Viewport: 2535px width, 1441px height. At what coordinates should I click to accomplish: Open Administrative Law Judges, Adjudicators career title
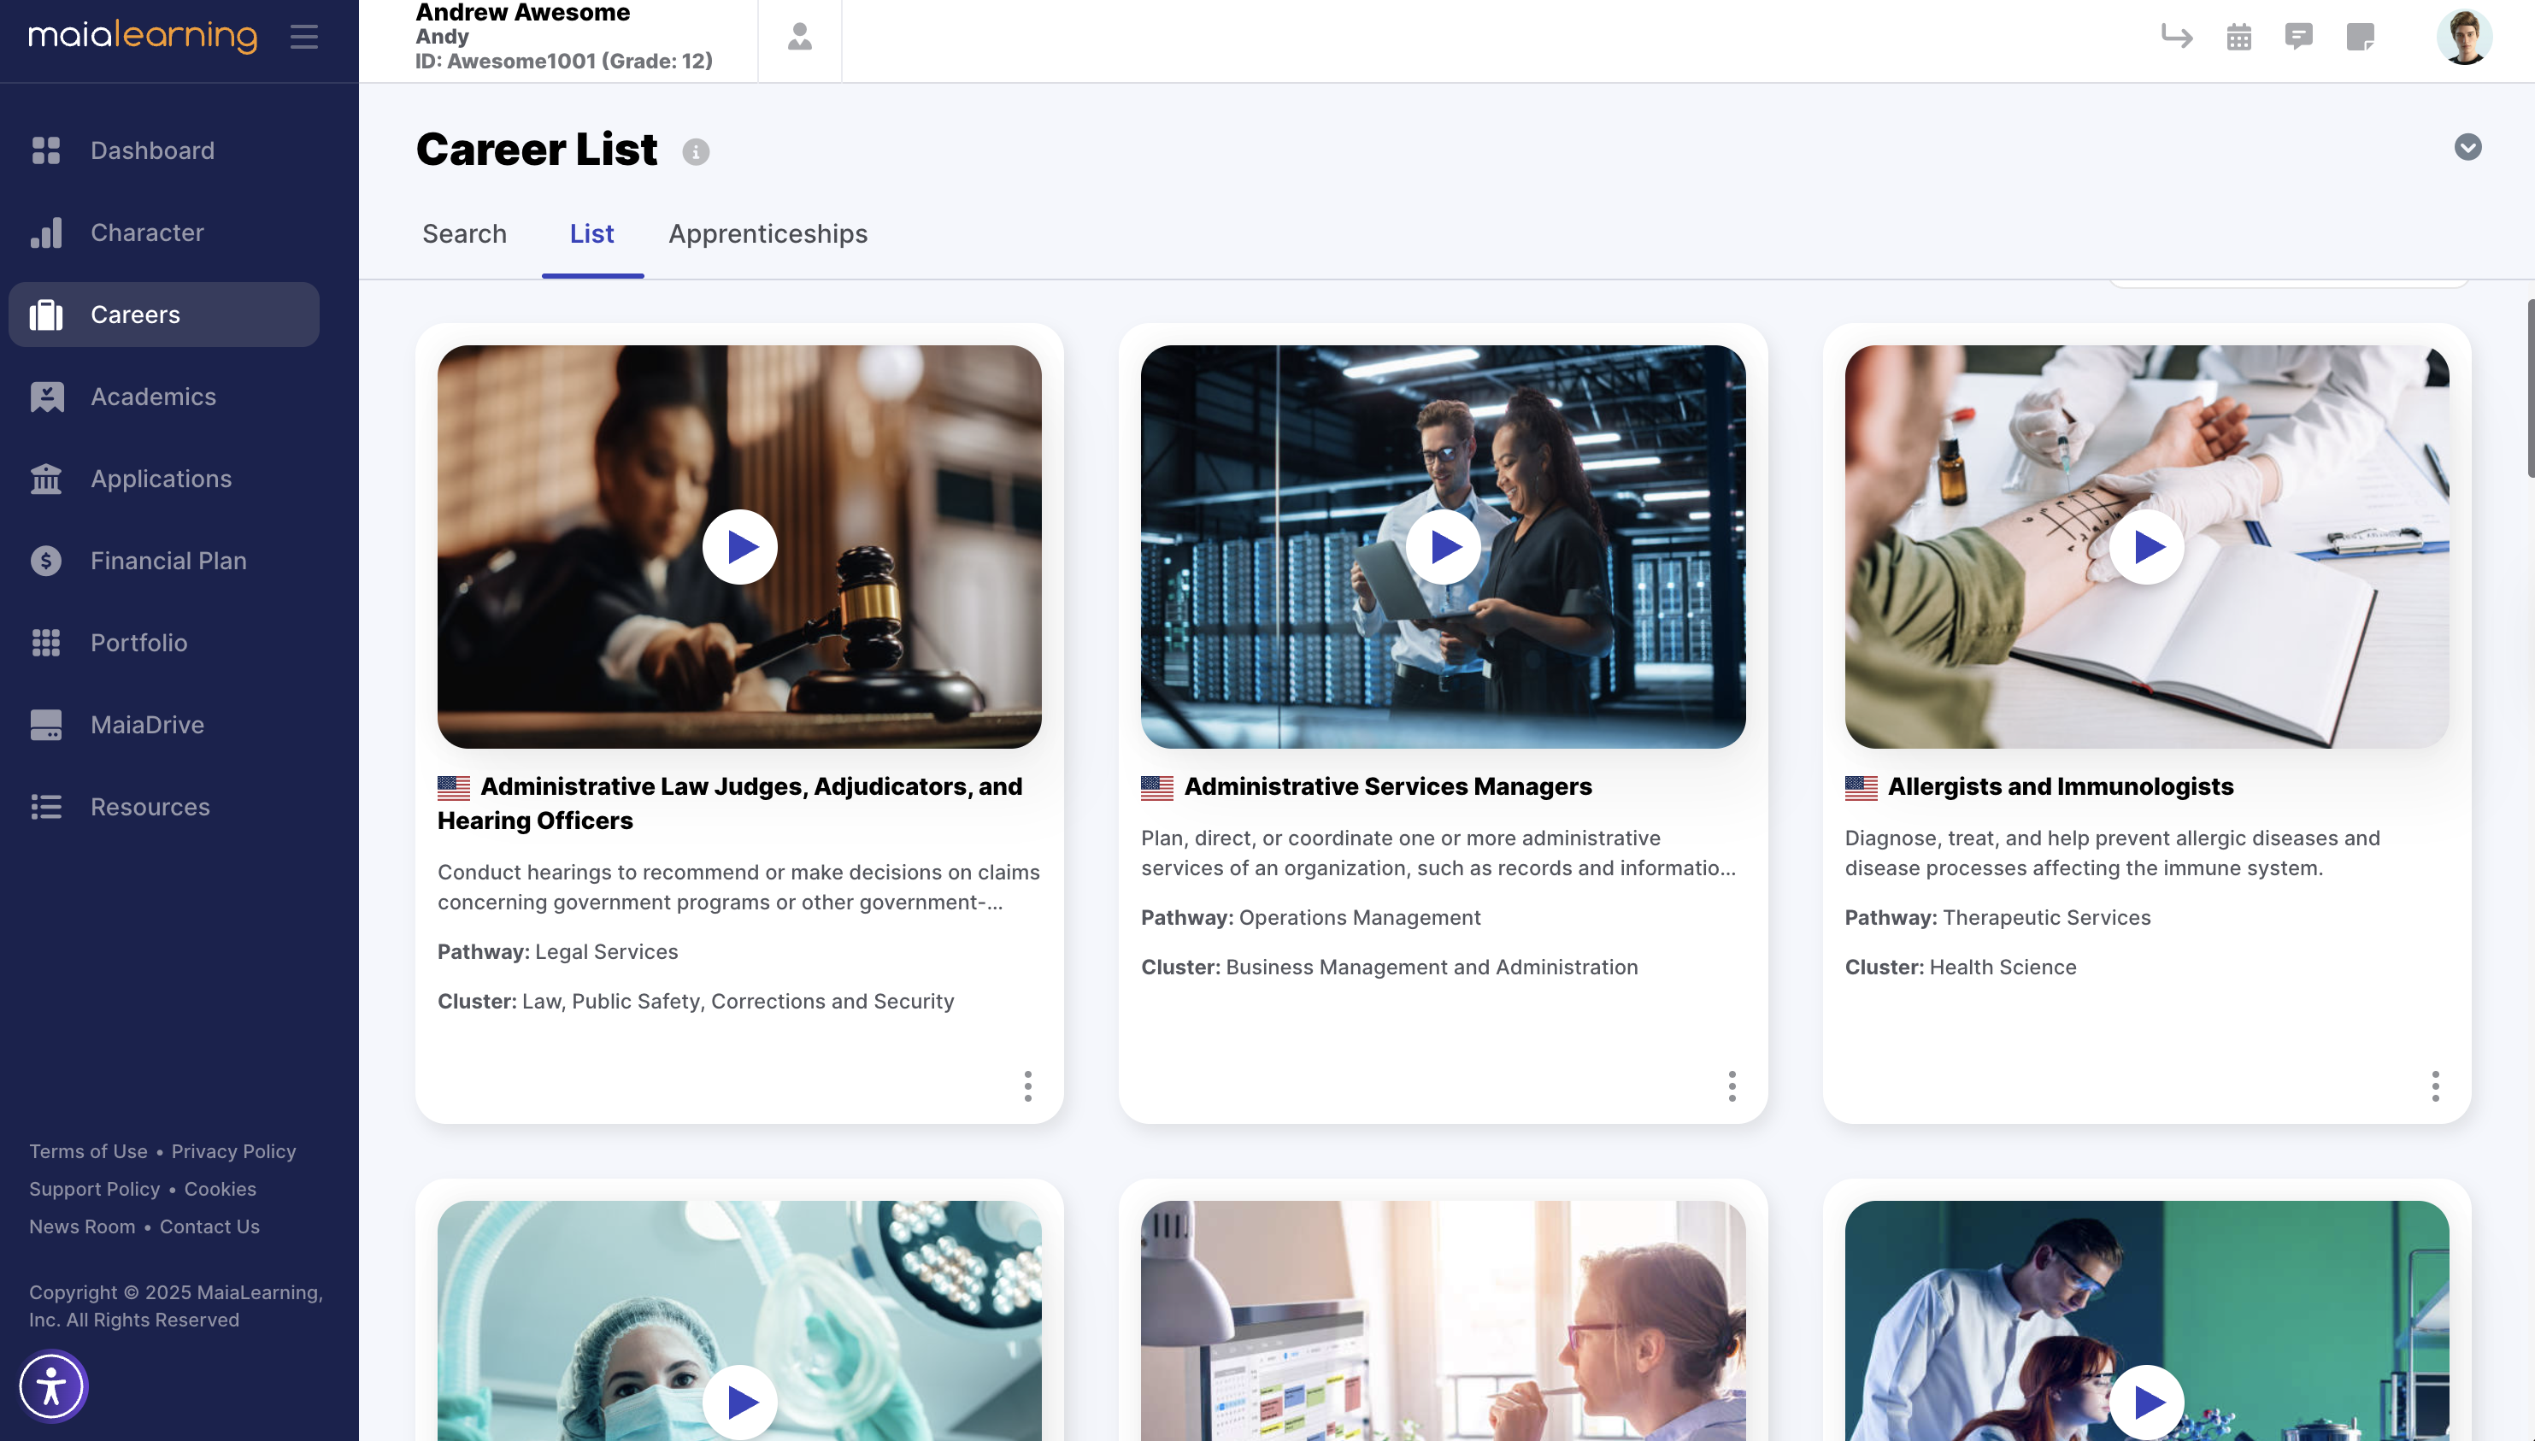coord(730,803)
